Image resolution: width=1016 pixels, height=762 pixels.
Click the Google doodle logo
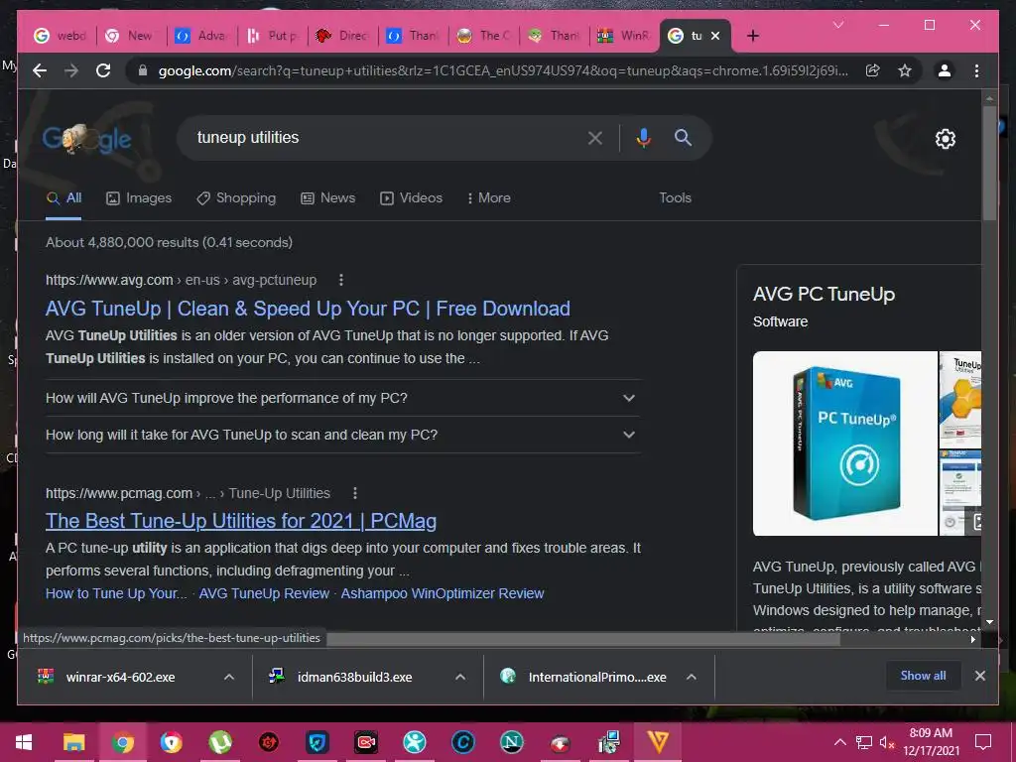pyautogui.click(x=87, y=139)
